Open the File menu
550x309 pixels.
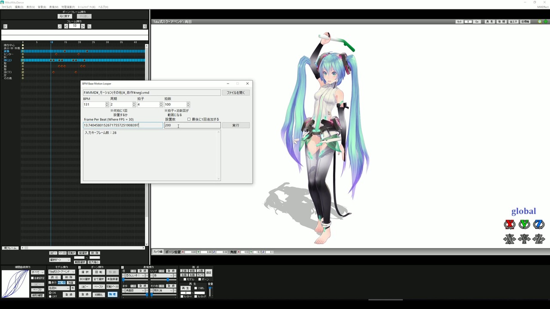[x=6, y=7]
